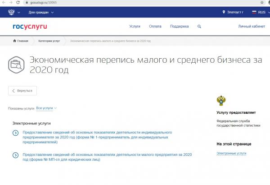
Task: Click the 'Электронные услуги' section heading
Action: [31, 123]
